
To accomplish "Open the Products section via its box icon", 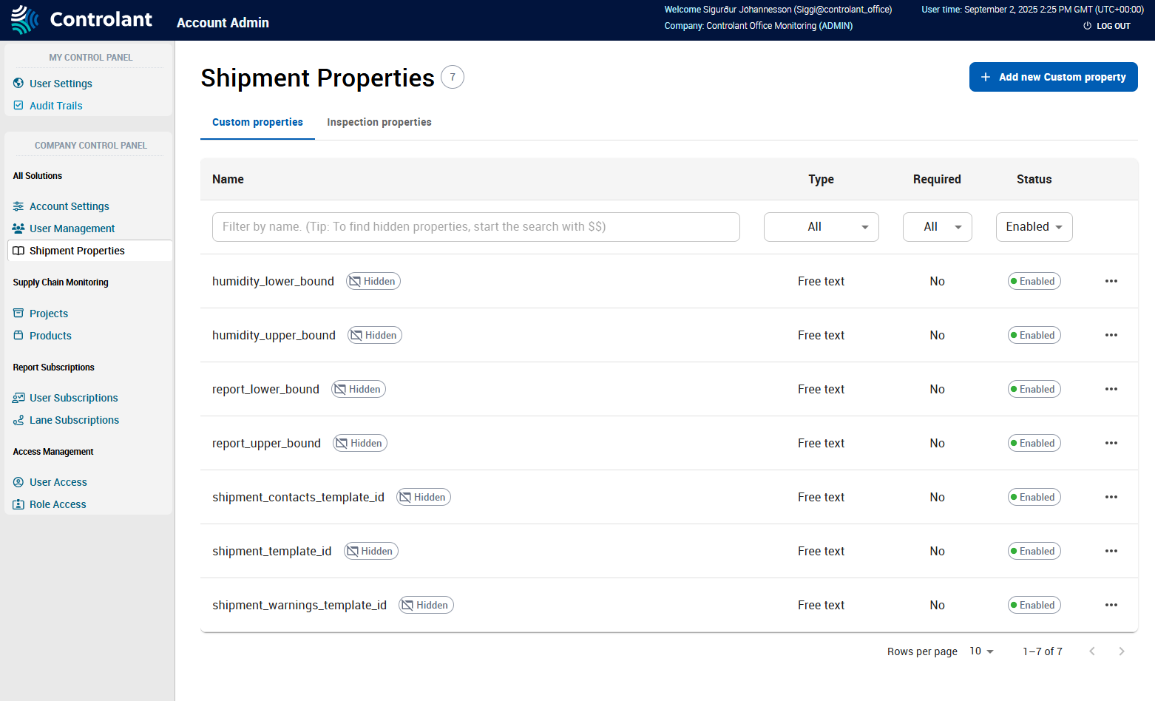I will [18, 335].
